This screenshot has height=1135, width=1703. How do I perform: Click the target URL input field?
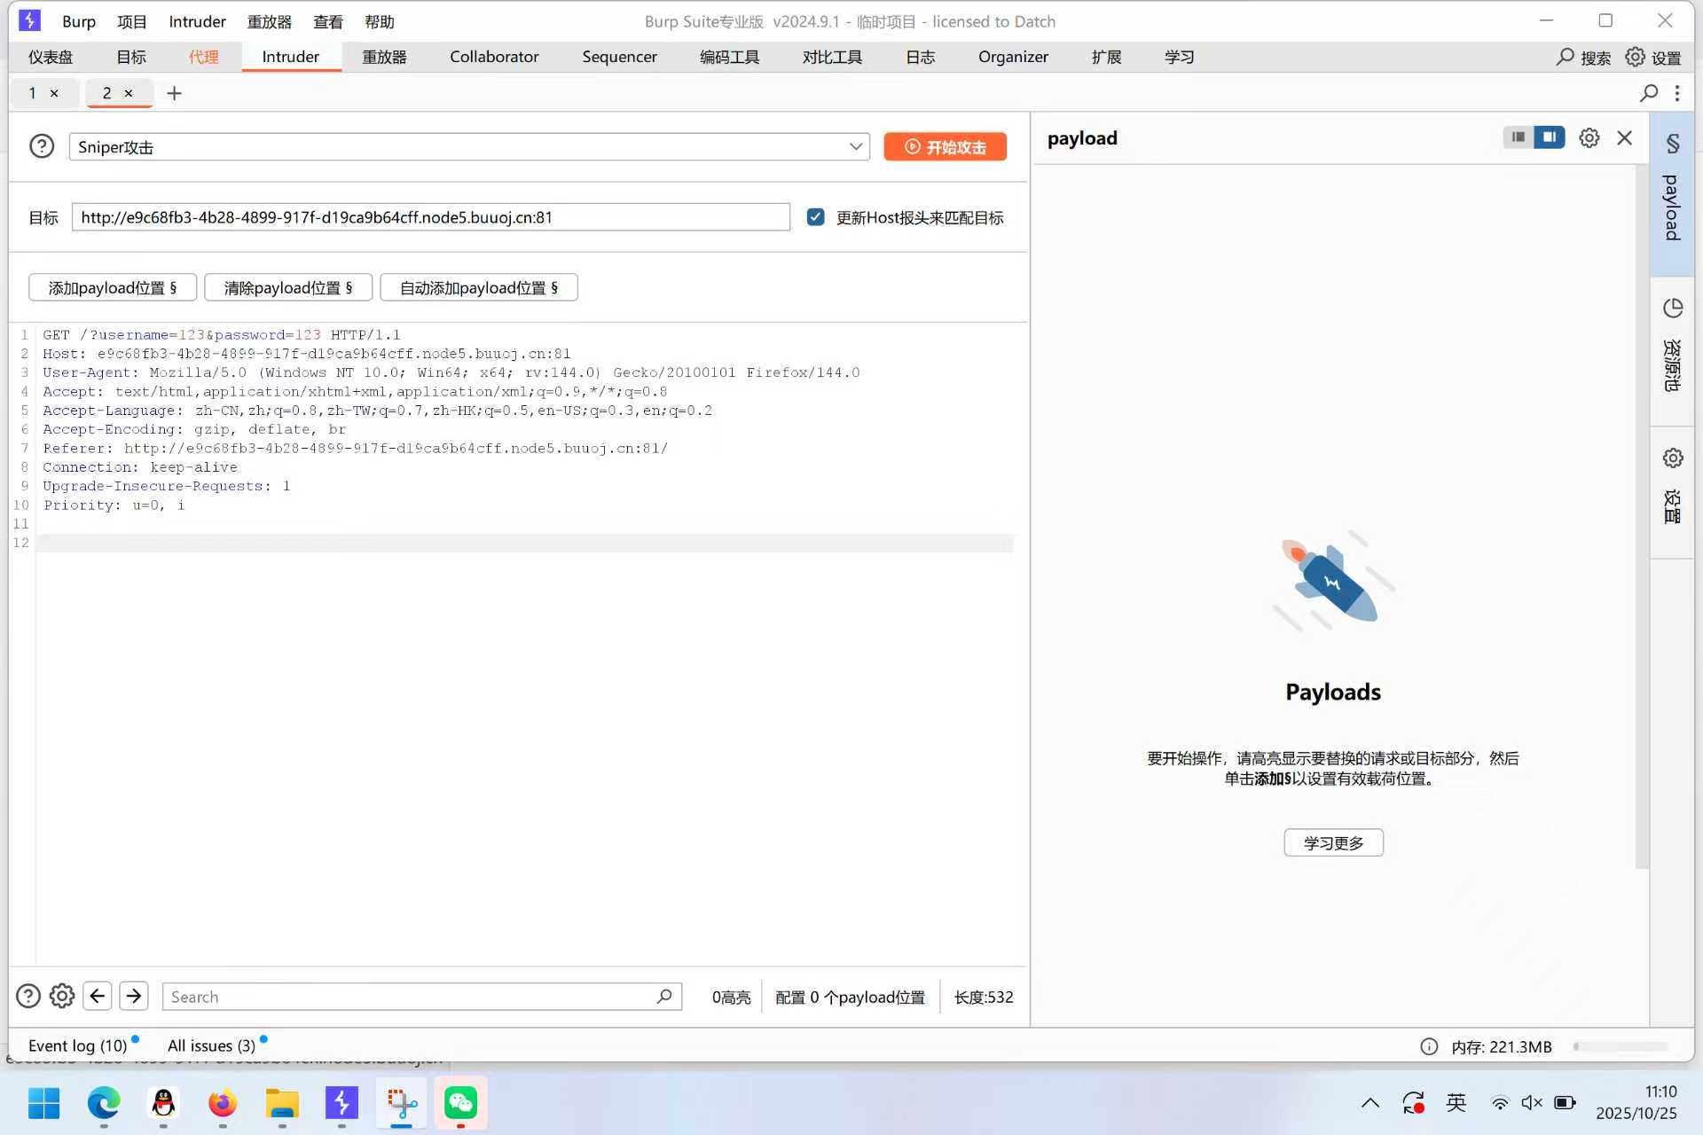click(x=430, y=217)
